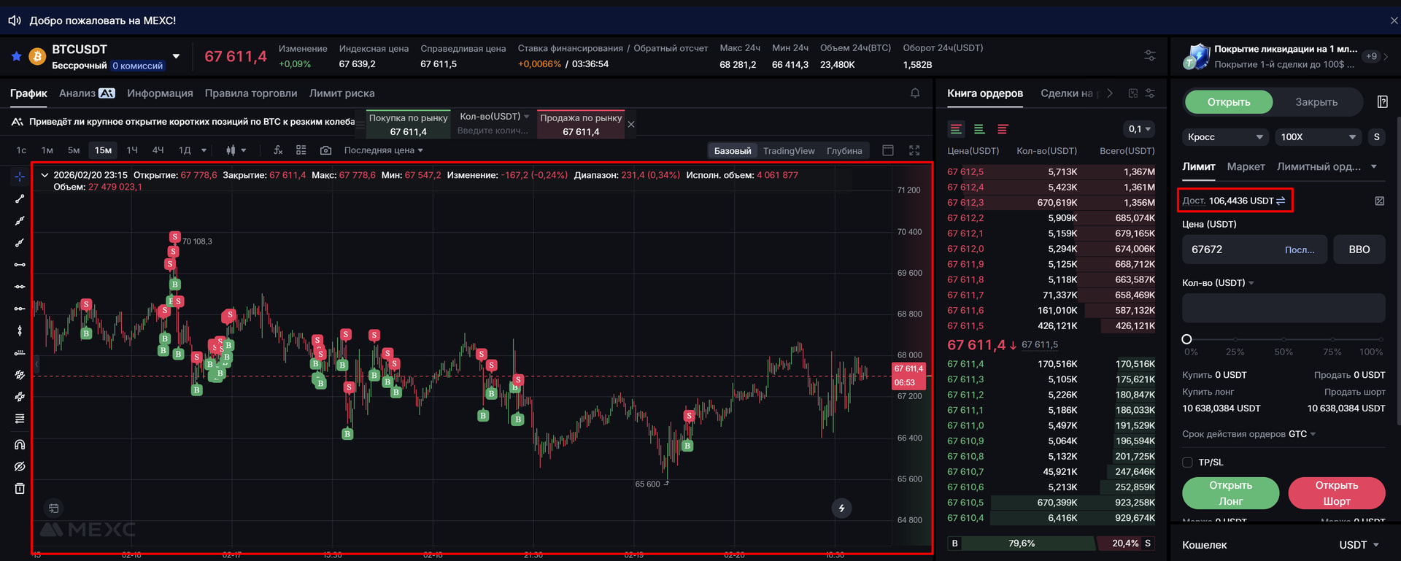Show only sell orders in order book
The height and width of the screenshot is (561, 1401).
point(1003,129)
